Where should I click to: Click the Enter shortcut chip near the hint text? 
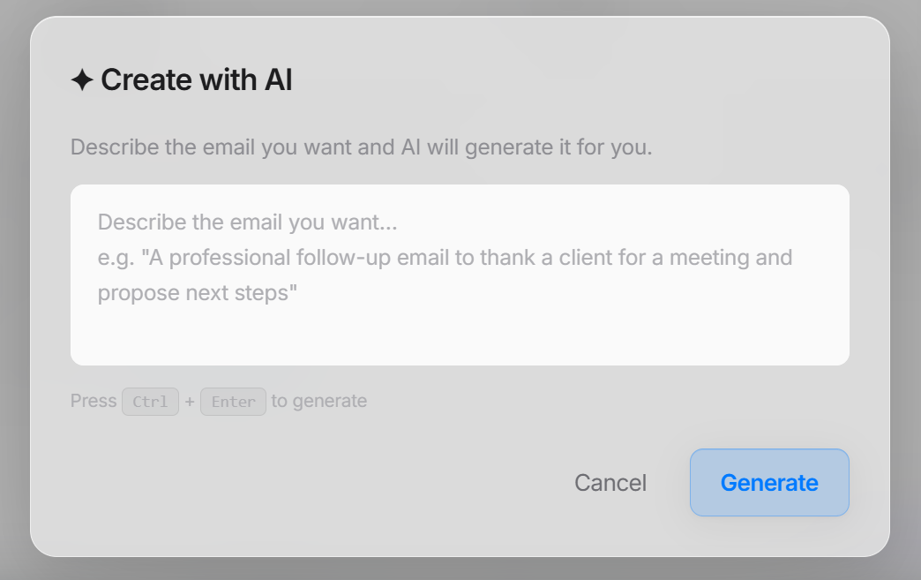click(x=233, y=401)
